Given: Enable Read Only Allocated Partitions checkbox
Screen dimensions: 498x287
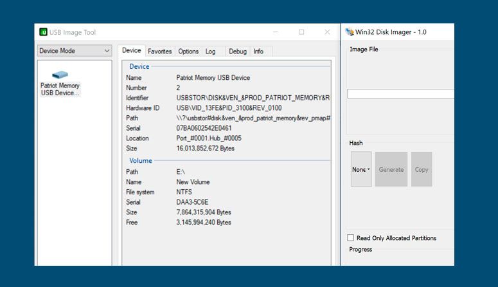Looking at the screenshot, I should pyautogui.click(x=351, y=237).
